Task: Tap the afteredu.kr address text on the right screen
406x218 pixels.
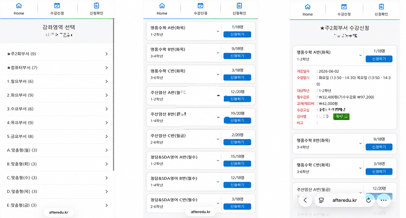Action: tap(345, 200)
